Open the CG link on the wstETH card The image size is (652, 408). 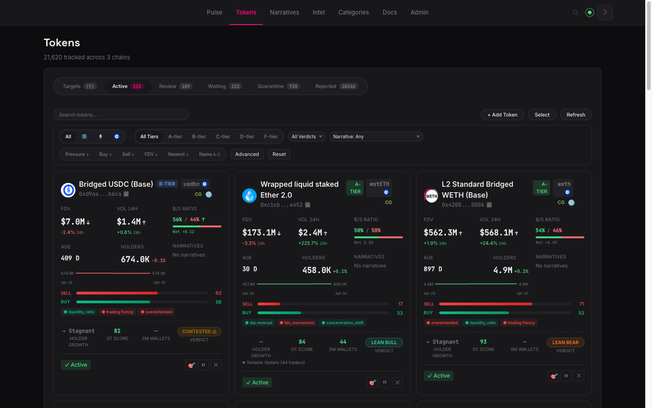point(388,202)
